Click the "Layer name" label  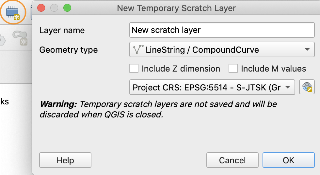point(62,31)
